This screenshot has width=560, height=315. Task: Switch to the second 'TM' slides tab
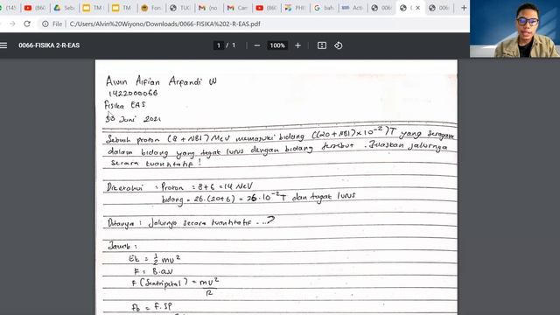point(122,8)
